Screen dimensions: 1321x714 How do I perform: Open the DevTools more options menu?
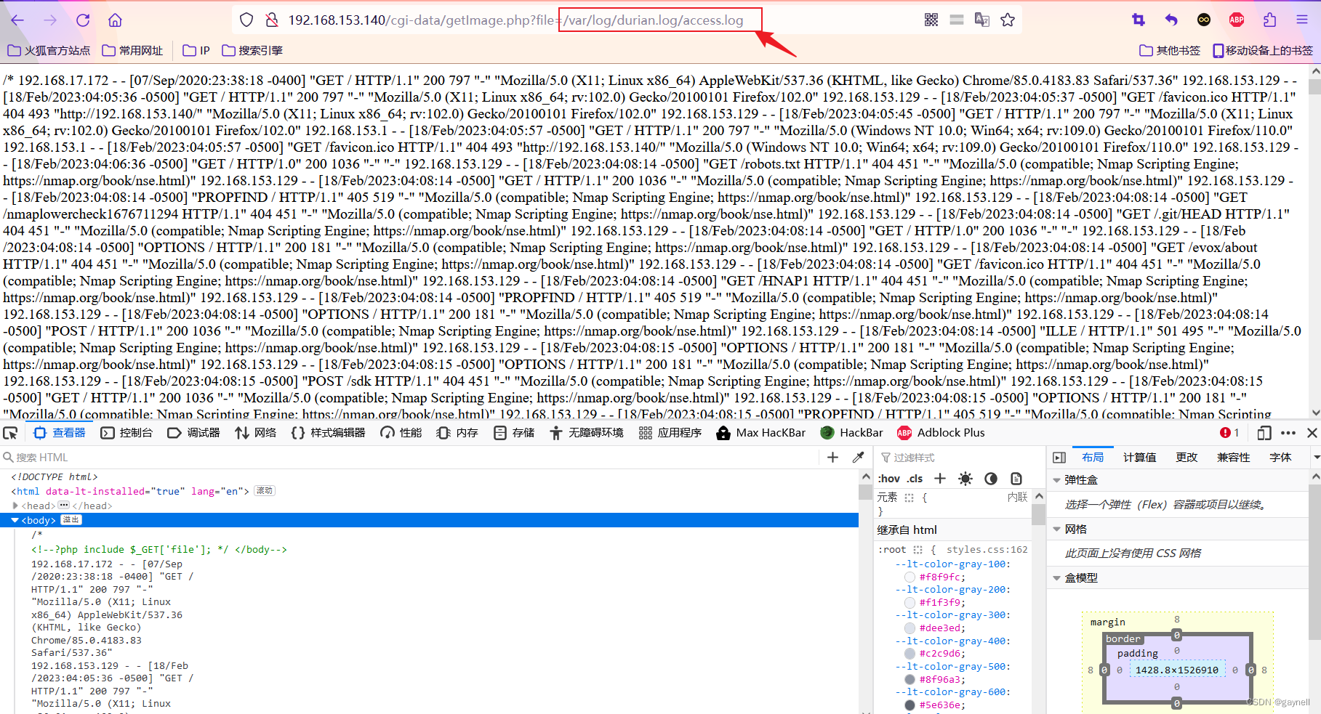[x=1288, y=433]
